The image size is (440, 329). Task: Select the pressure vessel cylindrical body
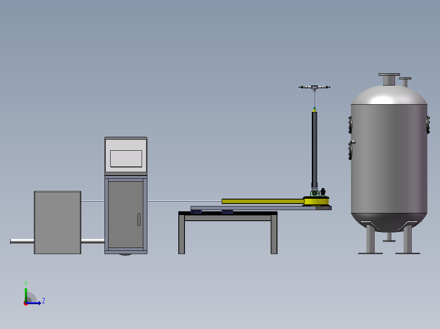tap(389, 159)
